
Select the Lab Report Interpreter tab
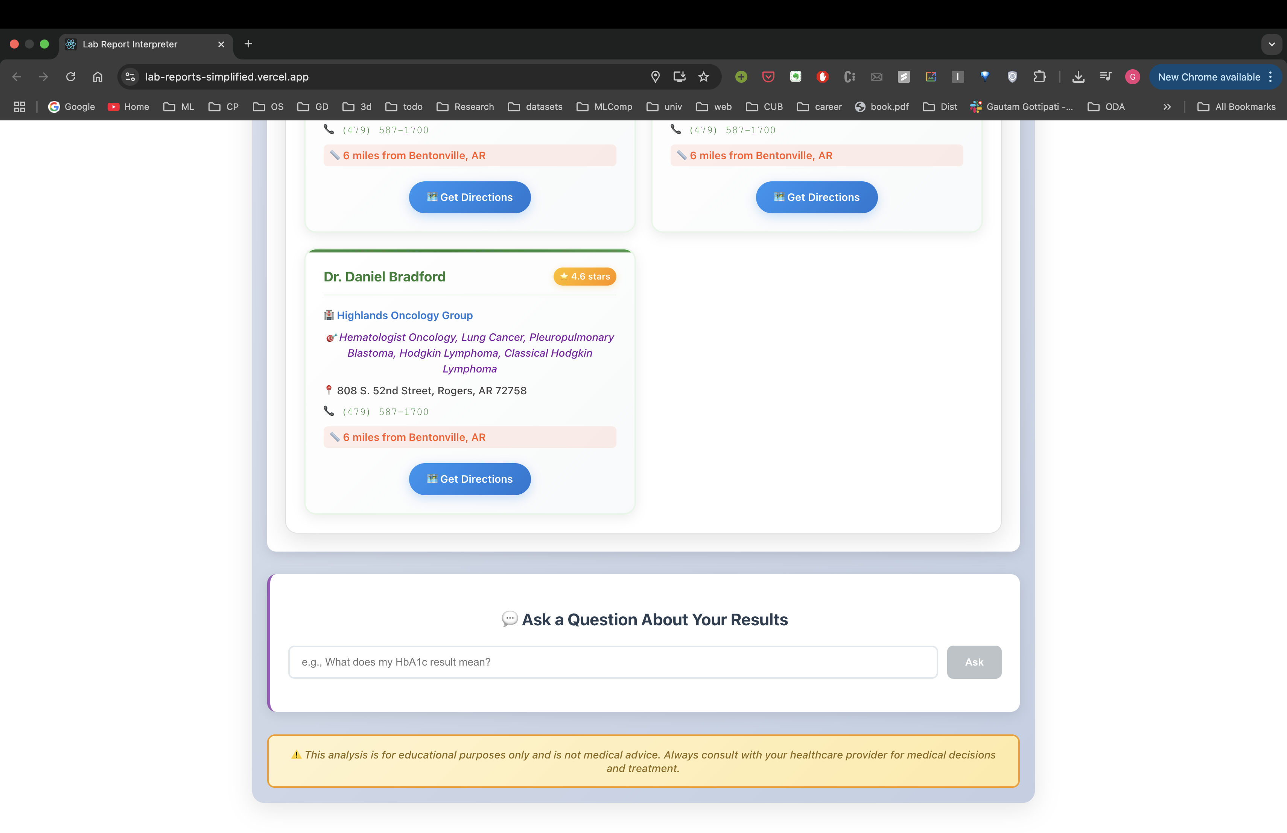pos(130,44)
